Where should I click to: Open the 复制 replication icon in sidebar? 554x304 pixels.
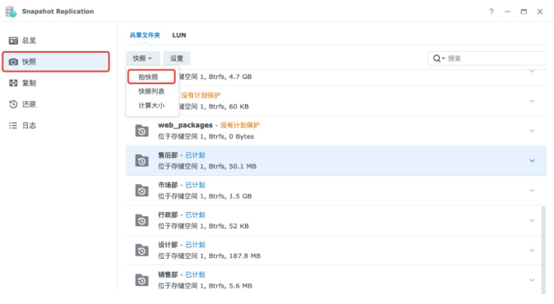pos(13,83)
